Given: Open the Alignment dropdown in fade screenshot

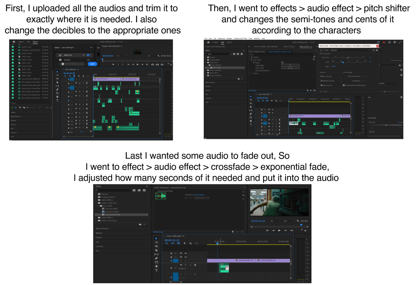Looking at the screenshot, I should (202, 198).
